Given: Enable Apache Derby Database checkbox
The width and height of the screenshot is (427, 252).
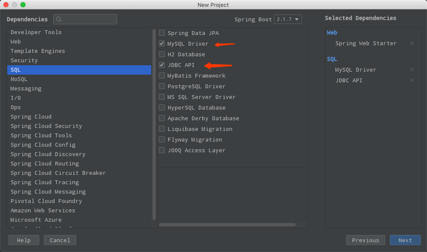Looking at the screenshot, I should 162,118.
